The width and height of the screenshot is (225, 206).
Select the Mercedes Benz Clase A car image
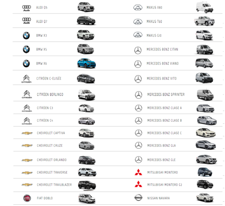click(206, 108)
